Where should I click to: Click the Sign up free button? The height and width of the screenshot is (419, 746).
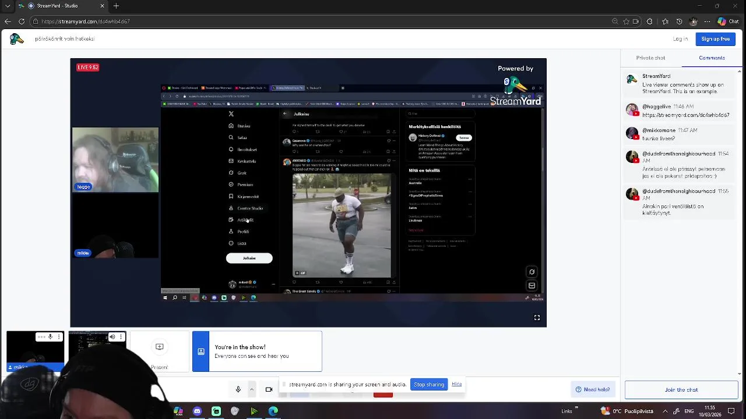pyautogui.click(x=715, y=39)
